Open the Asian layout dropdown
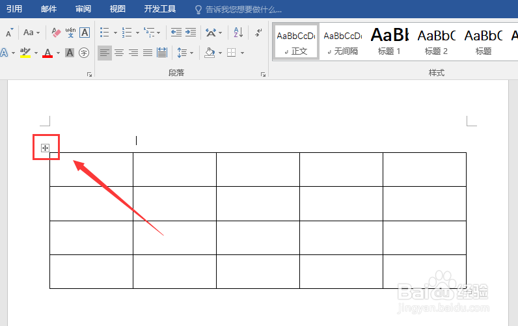This screenshot has height=326, width=518. click(x=213, y=33)
